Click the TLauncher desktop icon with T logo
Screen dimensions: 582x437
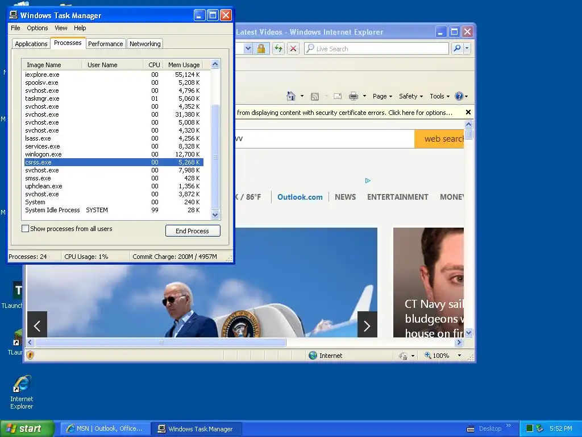[17, 290]
